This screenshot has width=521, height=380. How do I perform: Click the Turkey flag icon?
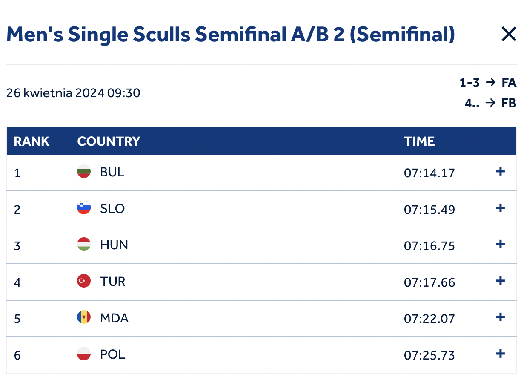[84, 281]
